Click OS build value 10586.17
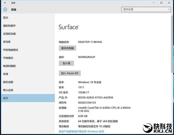 [84, 93]
